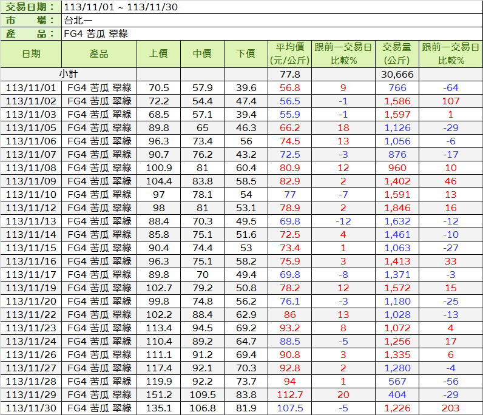Click the date cell 113/11/01

(x=30, y=87)
